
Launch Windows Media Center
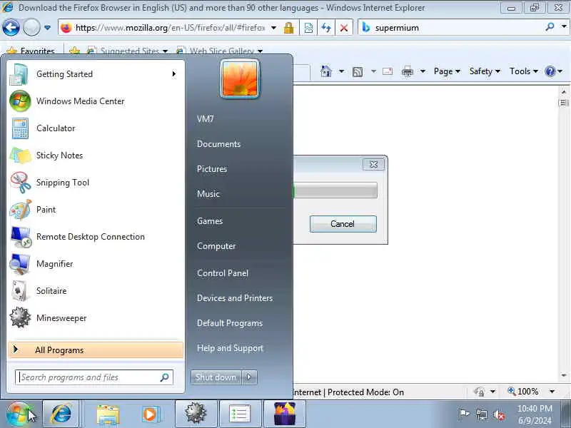(x=95, y=101)
